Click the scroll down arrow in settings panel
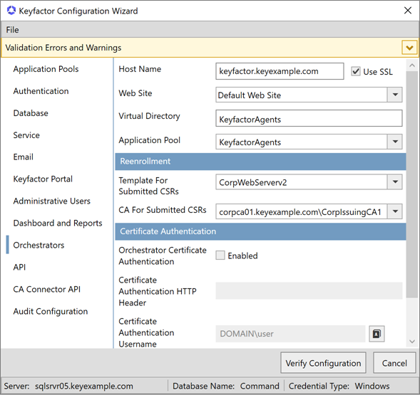 tap(412, 341)
